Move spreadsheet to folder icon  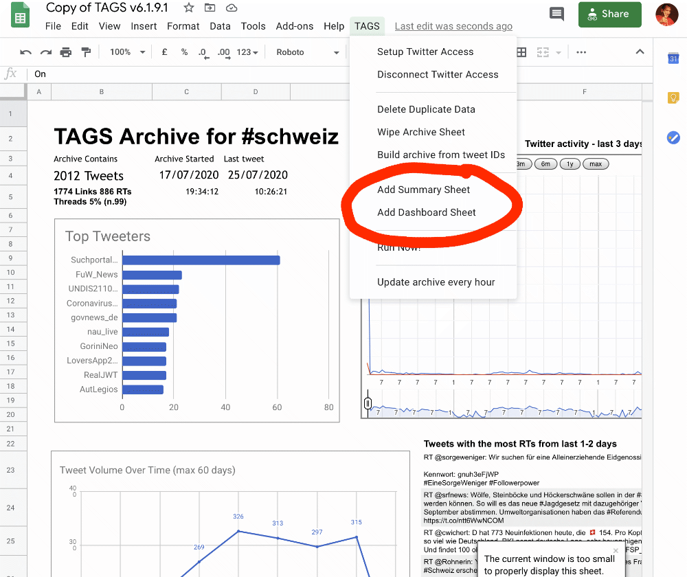click(210, 8)
